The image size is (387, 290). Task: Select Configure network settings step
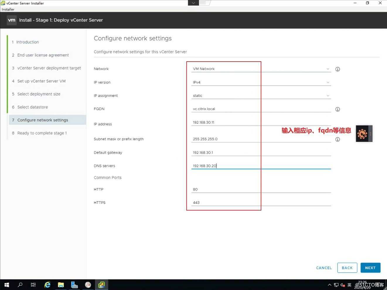47,120
